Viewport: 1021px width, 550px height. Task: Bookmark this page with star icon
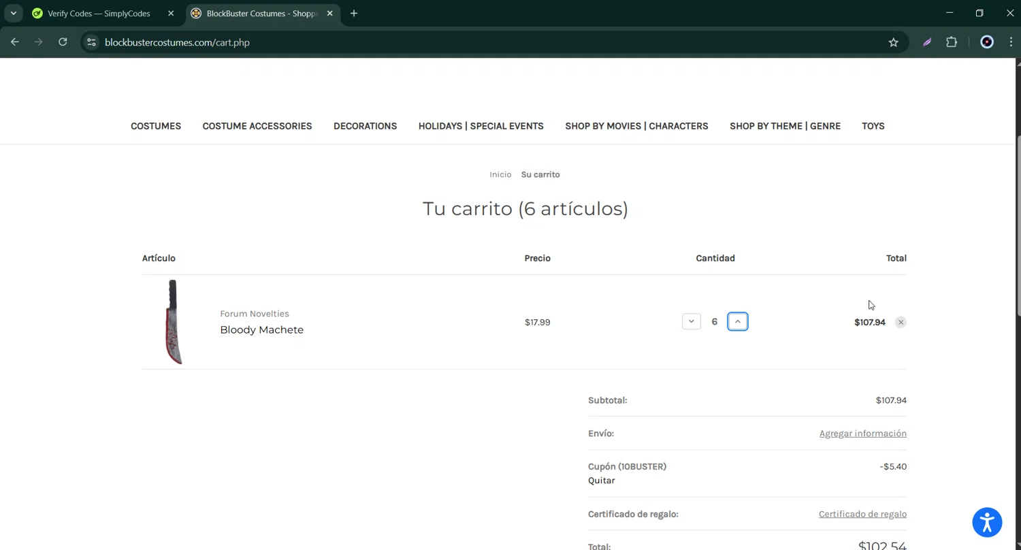point(894,42)
